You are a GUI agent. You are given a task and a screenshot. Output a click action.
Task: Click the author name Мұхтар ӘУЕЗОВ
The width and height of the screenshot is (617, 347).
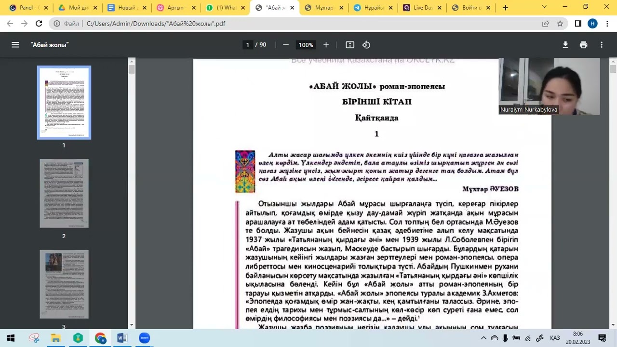pos(490,189)
